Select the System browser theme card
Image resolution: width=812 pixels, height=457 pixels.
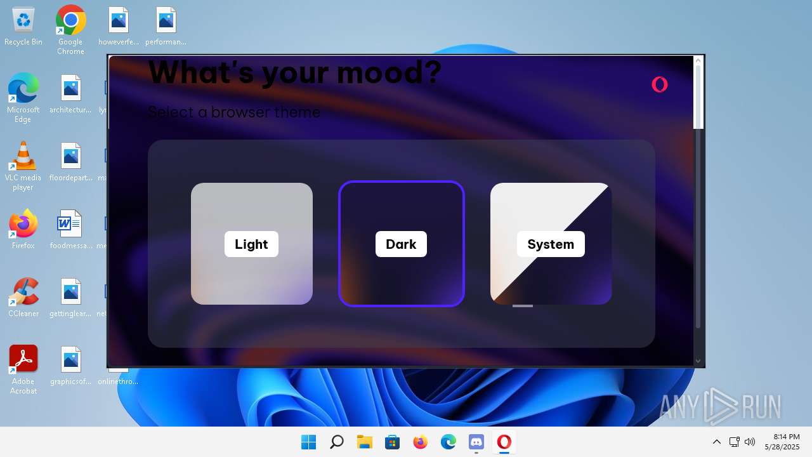coord(551,244)
